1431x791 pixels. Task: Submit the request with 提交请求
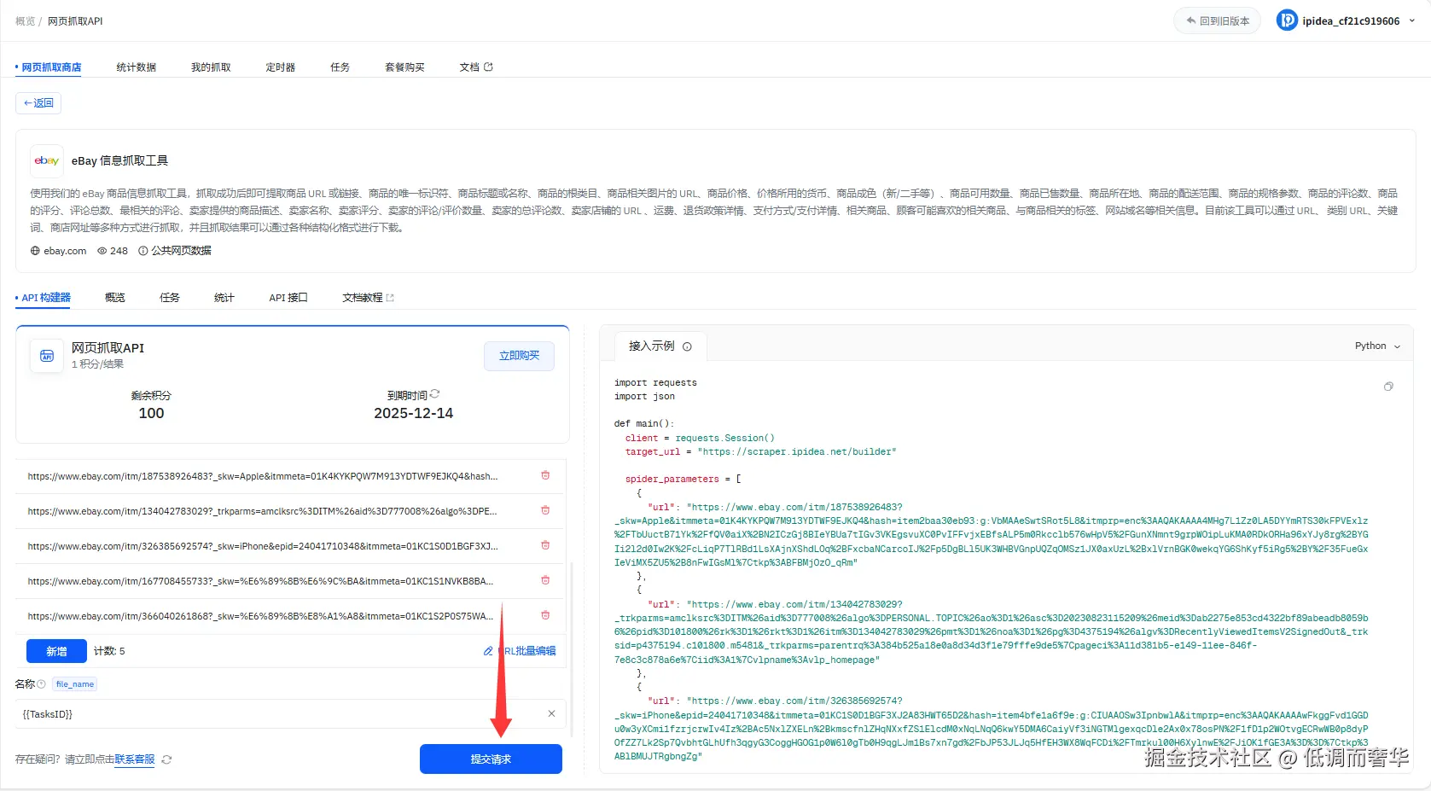click(491, 759)
